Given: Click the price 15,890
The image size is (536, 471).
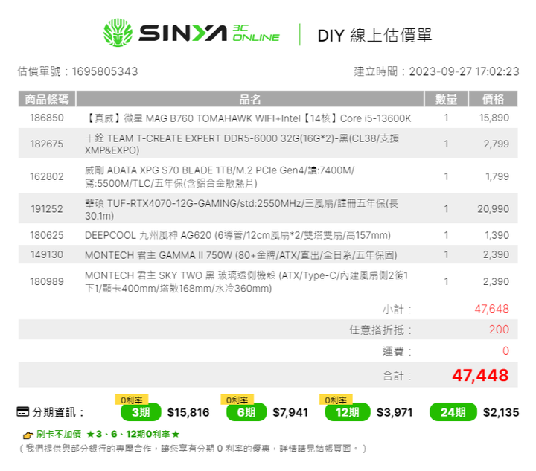Looking at the screenshot, I should click(494, 118).
